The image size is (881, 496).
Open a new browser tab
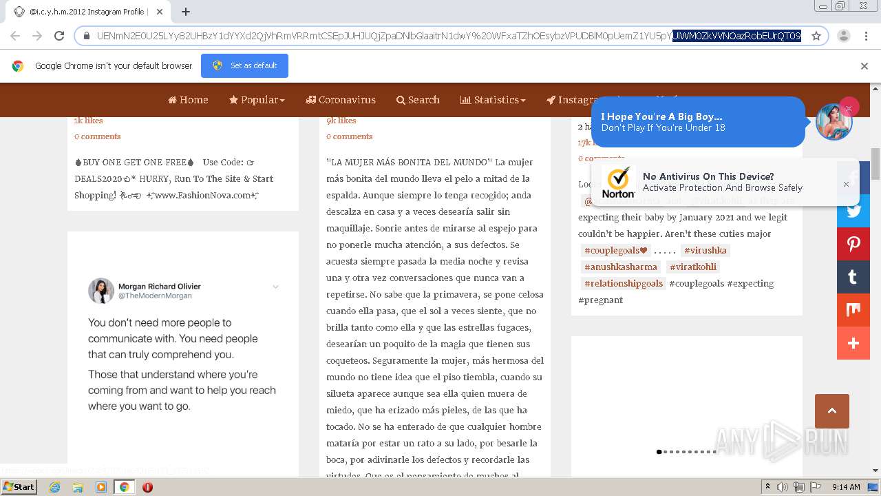tap(186, 12)
